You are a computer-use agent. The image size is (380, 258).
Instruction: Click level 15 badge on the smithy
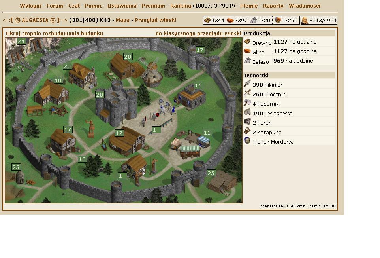click(198, 85)
